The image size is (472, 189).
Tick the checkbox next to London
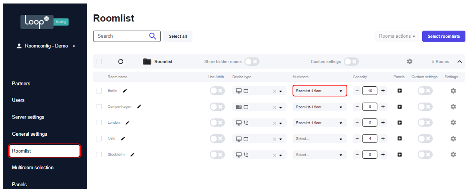[99, 123]
